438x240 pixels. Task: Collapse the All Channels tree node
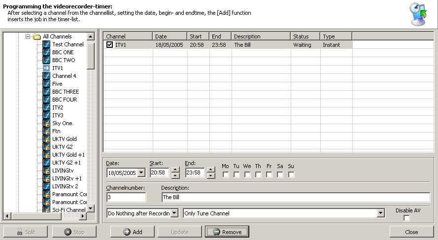pyautogui.click(x=28, y=36)
